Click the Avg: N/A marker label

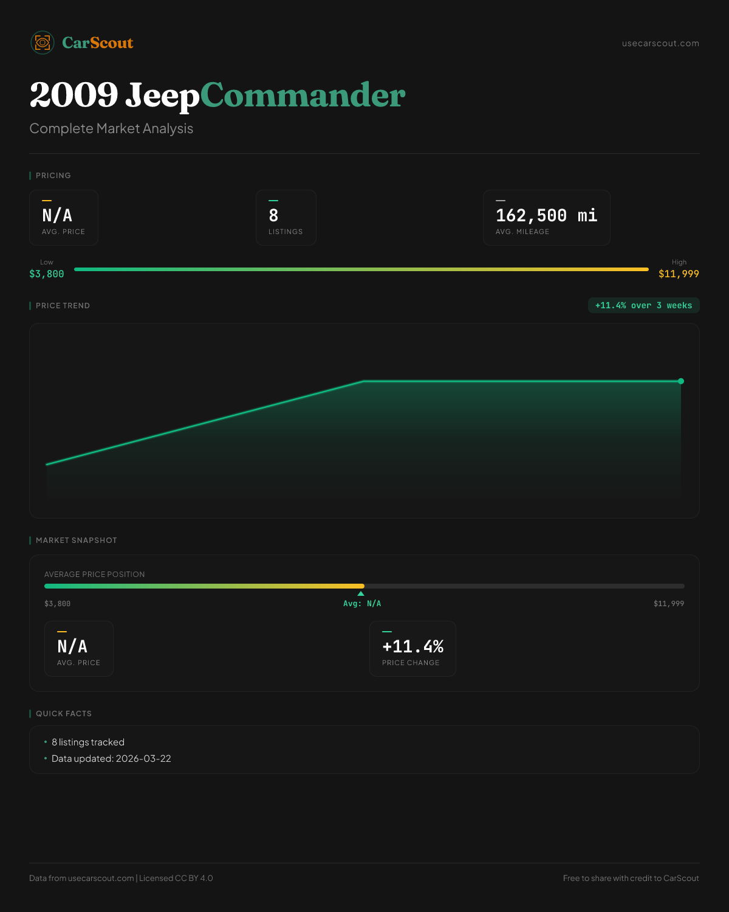(x=362, y=604)
